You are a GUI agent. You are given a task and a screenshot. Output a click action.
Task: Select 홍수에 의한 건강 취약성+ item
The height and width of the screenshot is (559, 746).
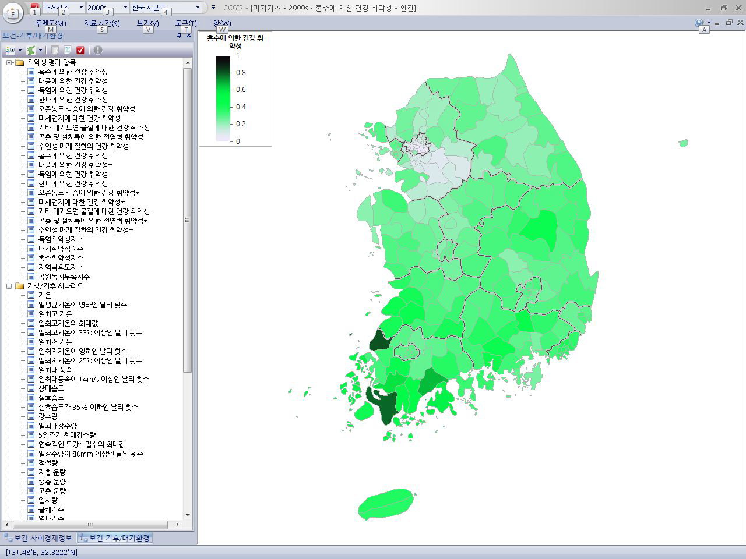(75, 155)
